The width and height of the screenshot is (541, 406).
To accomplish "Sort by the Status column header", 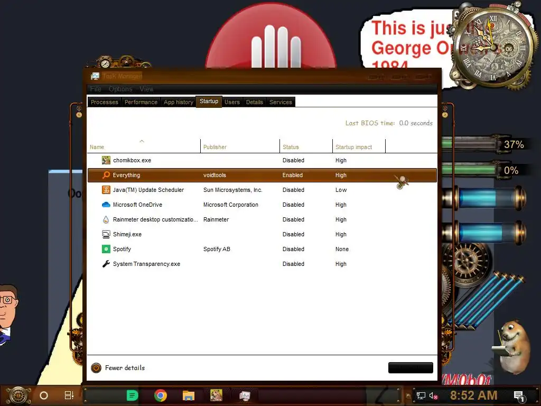I will (x=306, y=146).
